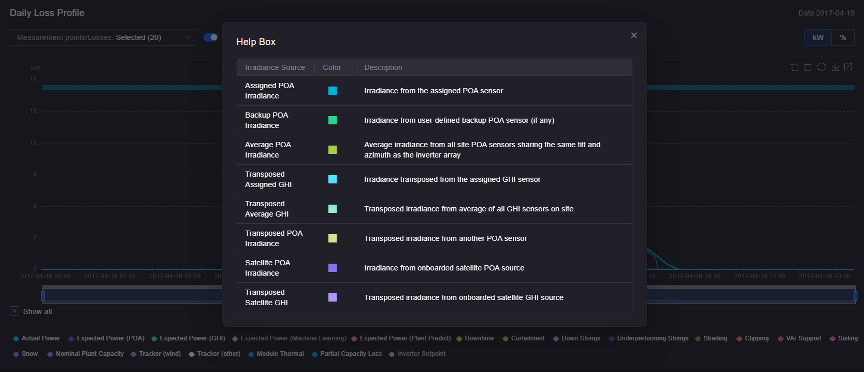Activate the chart zoom-select tool icon
The height and width of the screenshot is (372, 864).
tap(795, 67)
